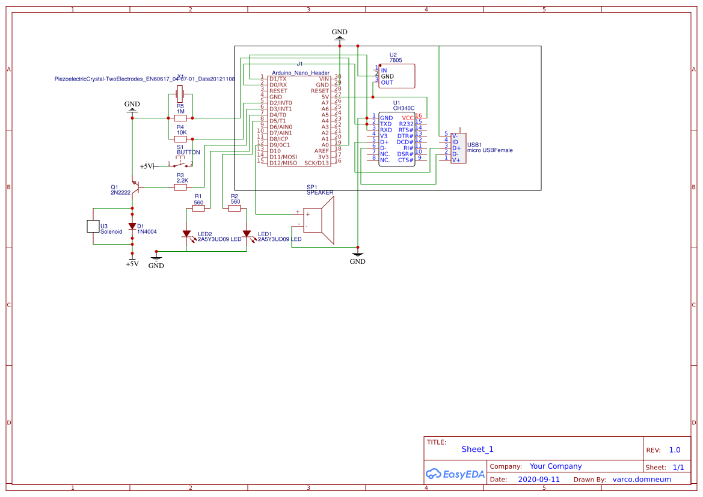Click the X1 piezoelectric crystal symbol
This screenshot has height=497, width=703.
point(180,93)
